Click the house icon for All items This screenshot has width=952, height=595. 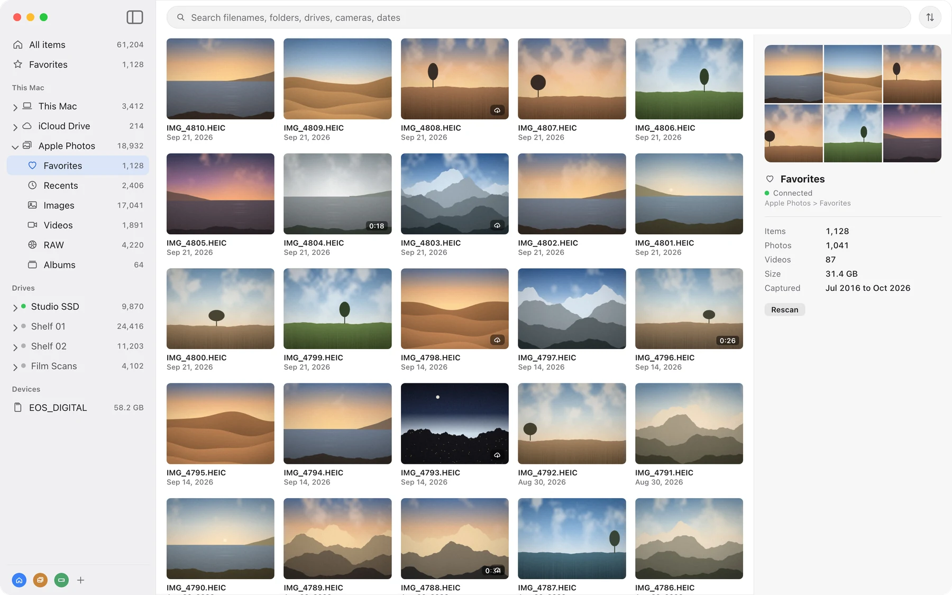(x=18, y=44)
